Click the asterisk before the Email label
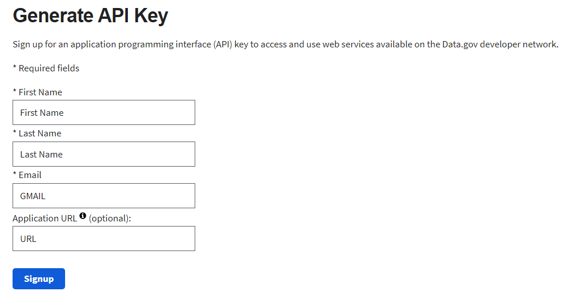 [14, 174]
